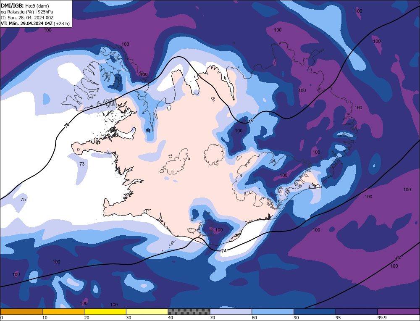Click the orange 10-20 legend swatch
The width and height of the screenshot is (420, 321).
63,312
